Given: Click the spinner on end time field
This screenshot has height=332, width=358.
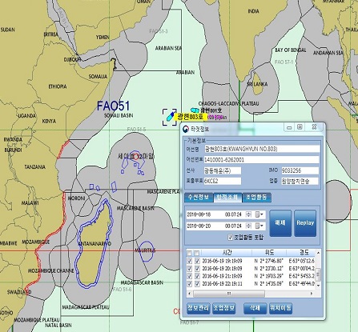Looking at the screenshot, I should (249, 226).
